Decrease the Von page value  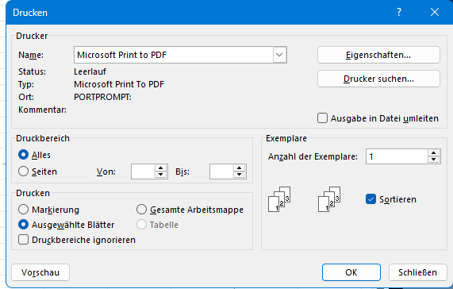click(161, 175)
